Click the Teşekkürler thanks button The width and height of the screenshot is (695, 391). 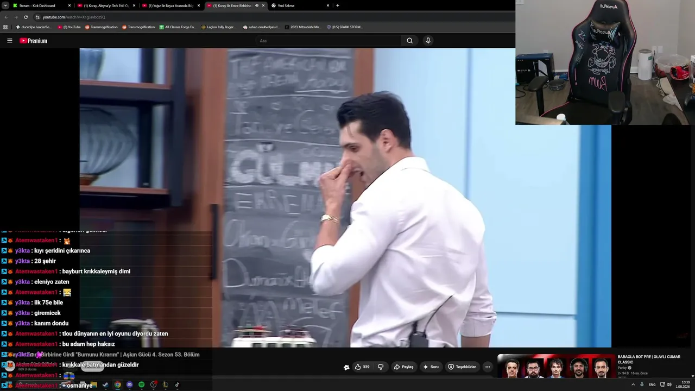click(462, 367)
